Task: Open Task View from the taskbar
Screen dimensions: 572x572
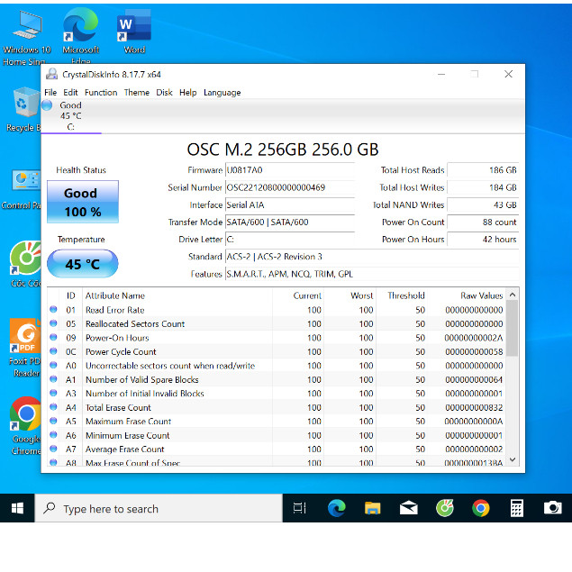Action: coord(299,508)
